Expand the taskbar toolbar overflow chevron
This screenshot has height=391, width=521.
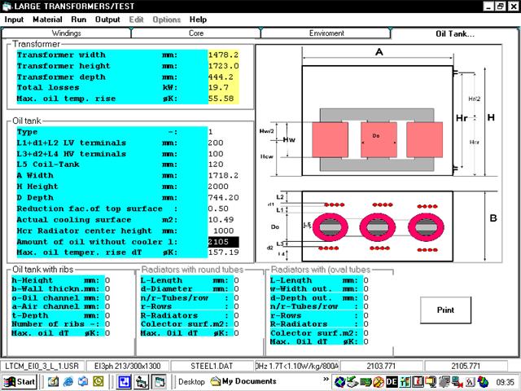coord(326,379)
